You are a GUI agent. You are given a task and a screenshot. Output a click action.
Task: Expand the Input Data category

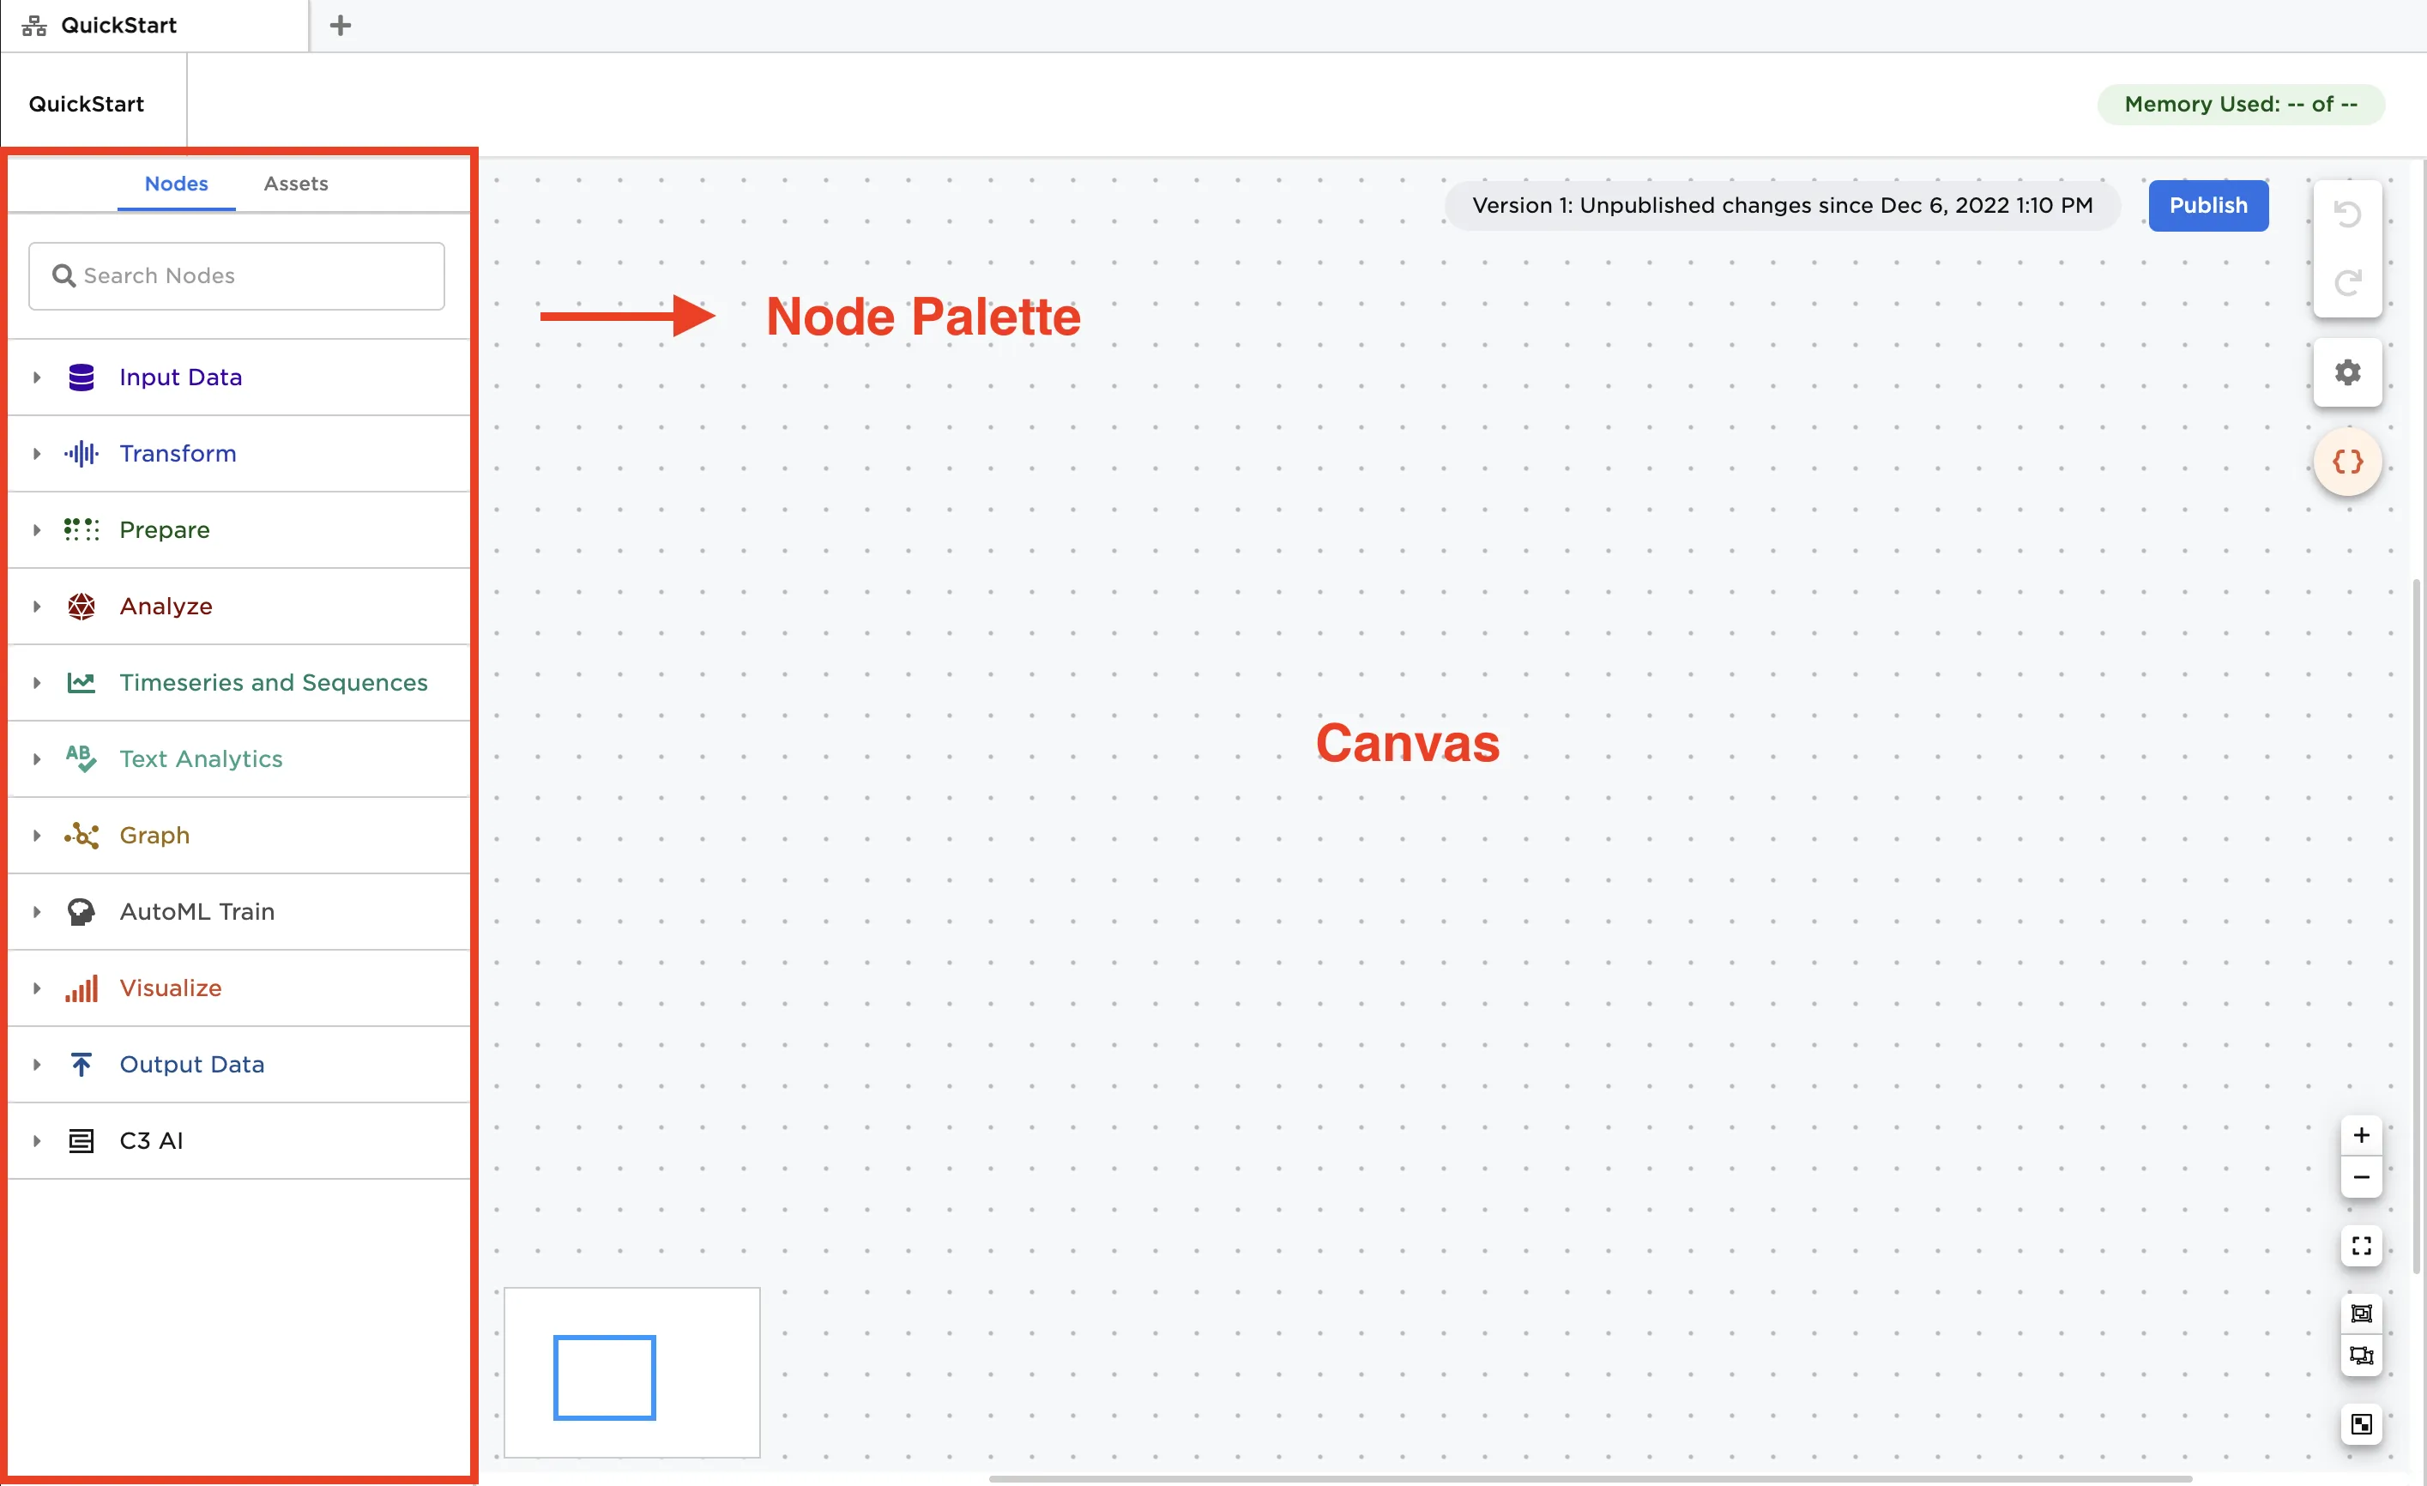(x=36, y=378)
